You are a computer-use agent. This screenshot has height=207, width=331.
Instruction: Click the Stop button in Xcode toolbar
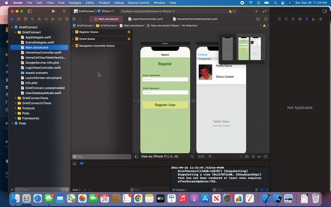point(64,11)
